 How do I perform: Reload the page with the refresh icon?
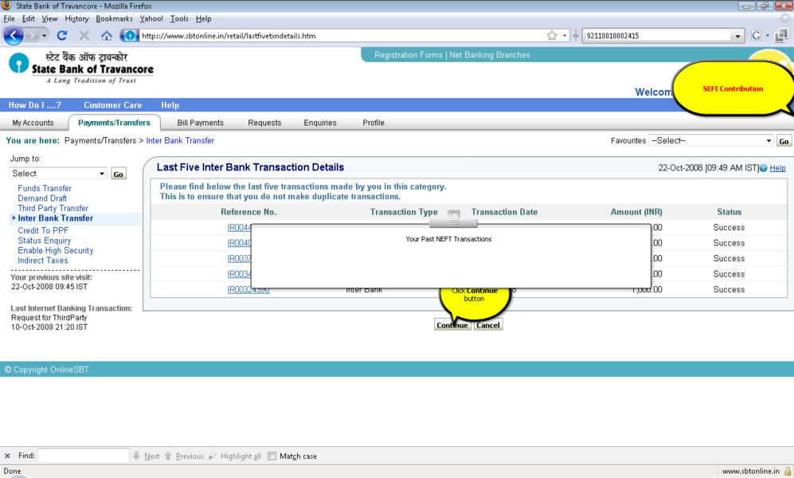[62, 36]
